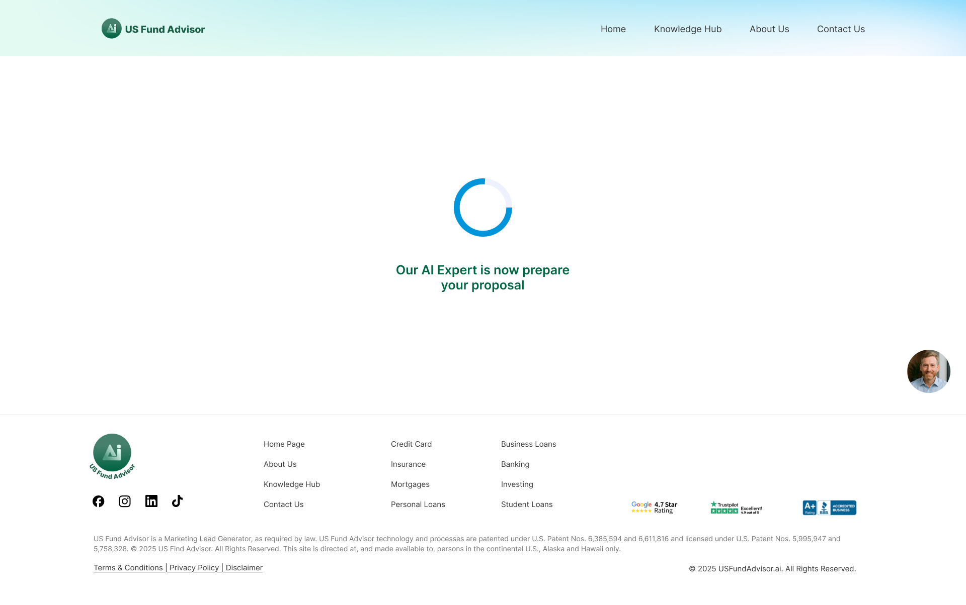Open the LinkedIn social icon
The width and height of the screenshot is (966, 605).
coord(151,501)
